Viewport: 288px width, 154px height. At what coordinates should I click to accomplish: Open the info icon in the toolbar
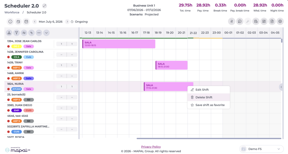point(10,22)
